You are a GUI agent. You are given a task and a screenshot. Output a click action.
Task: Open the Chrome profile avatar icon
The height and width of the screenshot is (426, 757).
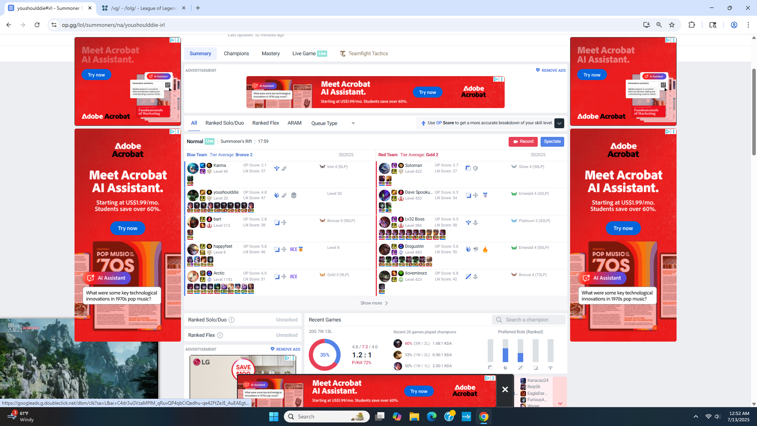[x=734, y=25]
